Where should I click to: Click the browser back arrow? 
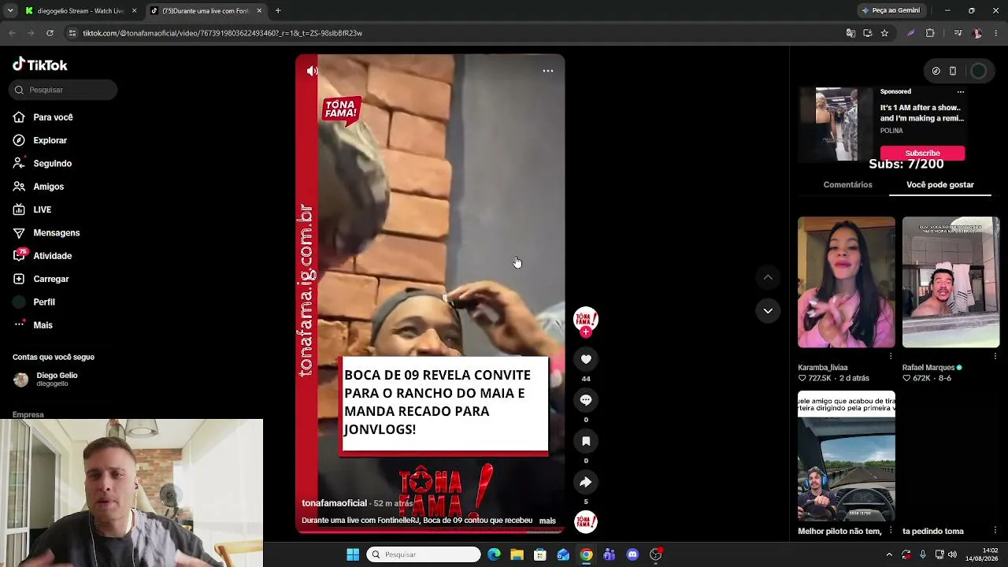coord(12,33)
